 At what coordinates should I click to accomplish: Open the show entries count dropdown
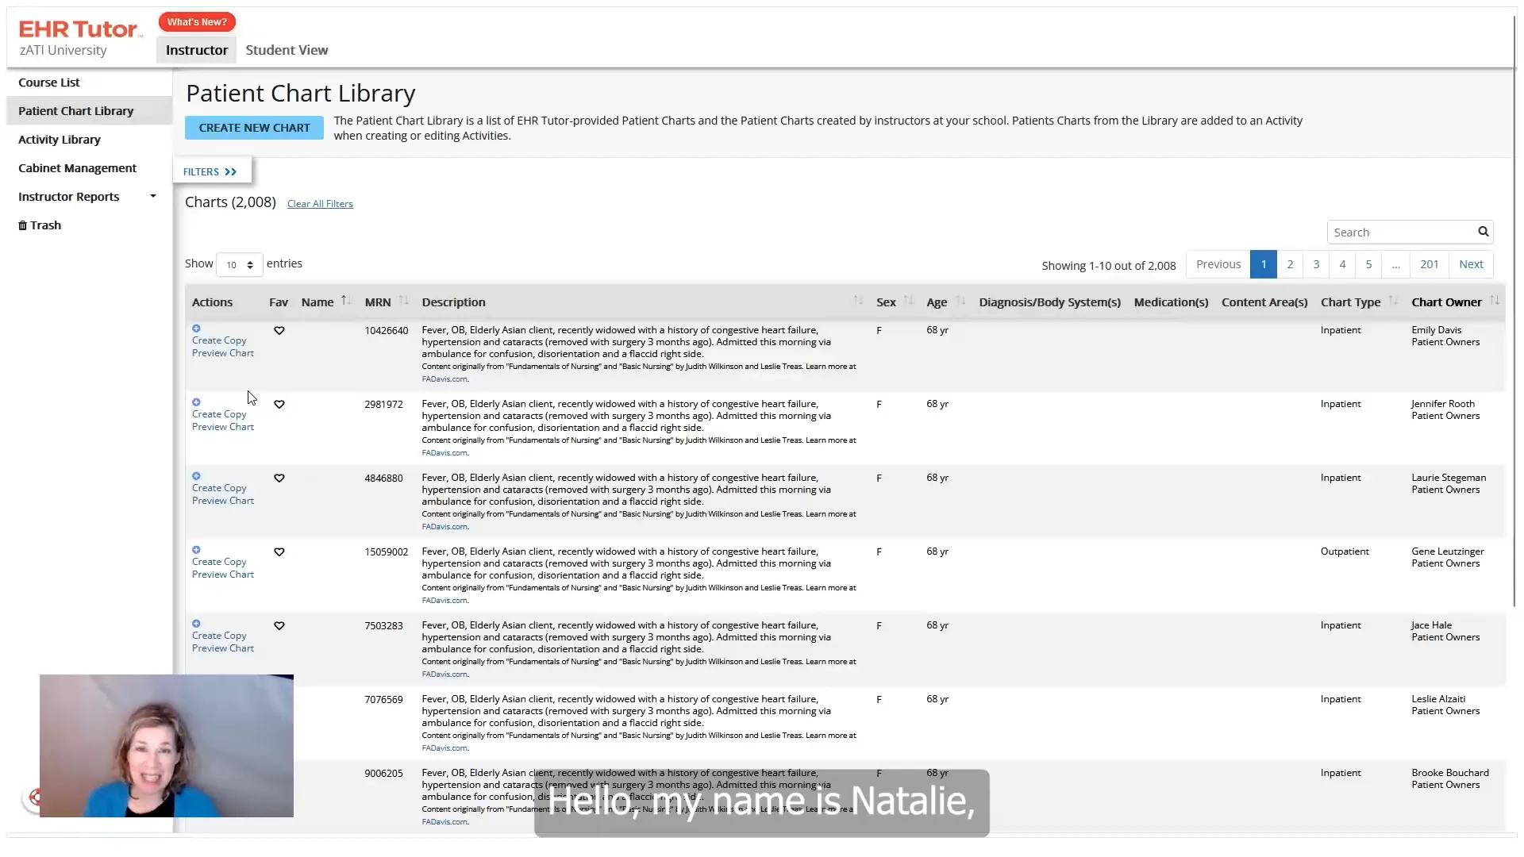point(239,265)
